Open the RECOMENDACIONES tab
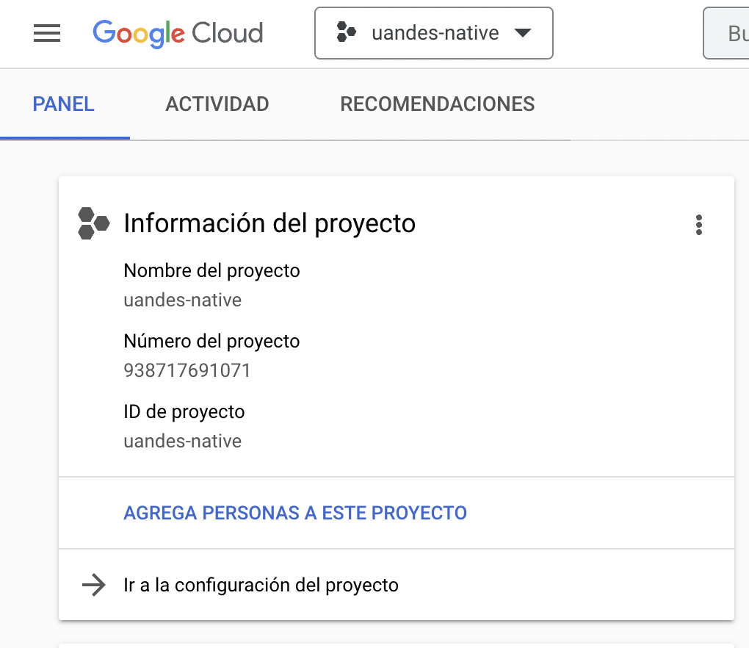 [x=438, y=104]
